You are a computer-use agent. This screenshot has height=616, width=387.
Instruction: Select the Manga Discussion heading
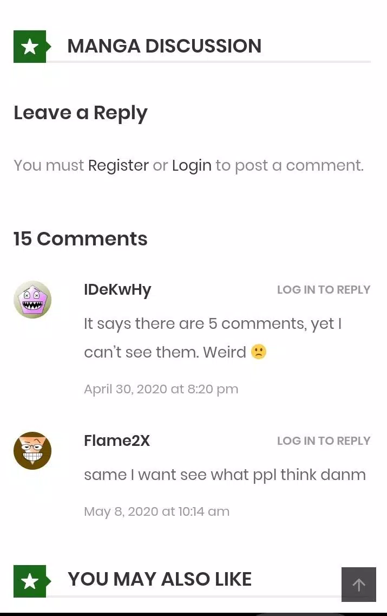[164, 46]
